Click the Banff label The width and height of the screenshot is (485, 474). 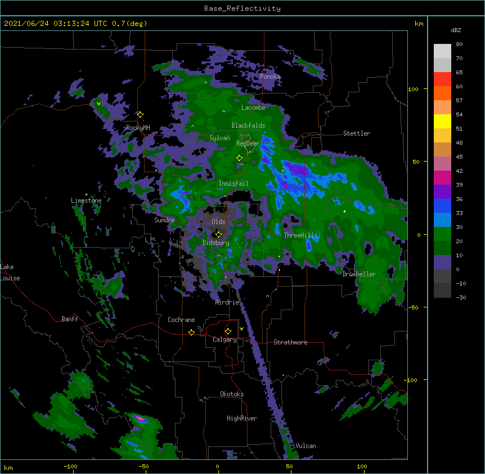tap(70, 319)
